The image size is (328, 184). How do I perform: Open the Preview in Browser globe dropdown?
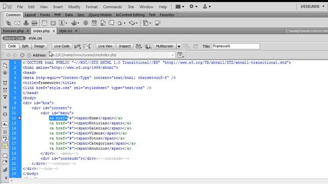(148, 47)
